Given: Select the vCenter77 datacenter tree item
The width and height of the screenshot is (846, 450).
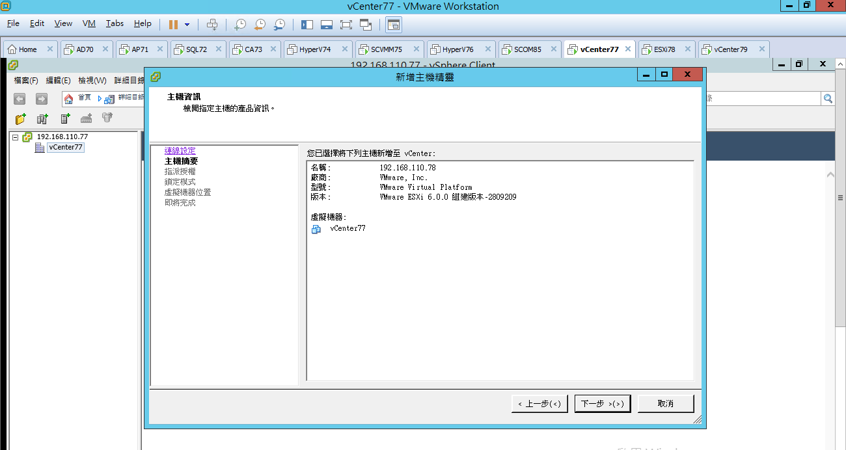Looking at the screenshot, I should click(65, 148).
